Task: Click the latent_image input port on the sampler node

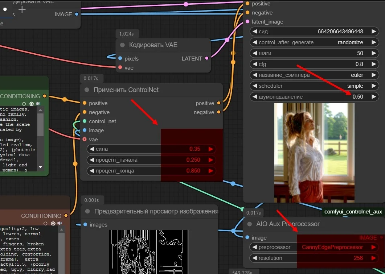Action: pos(247,22)
